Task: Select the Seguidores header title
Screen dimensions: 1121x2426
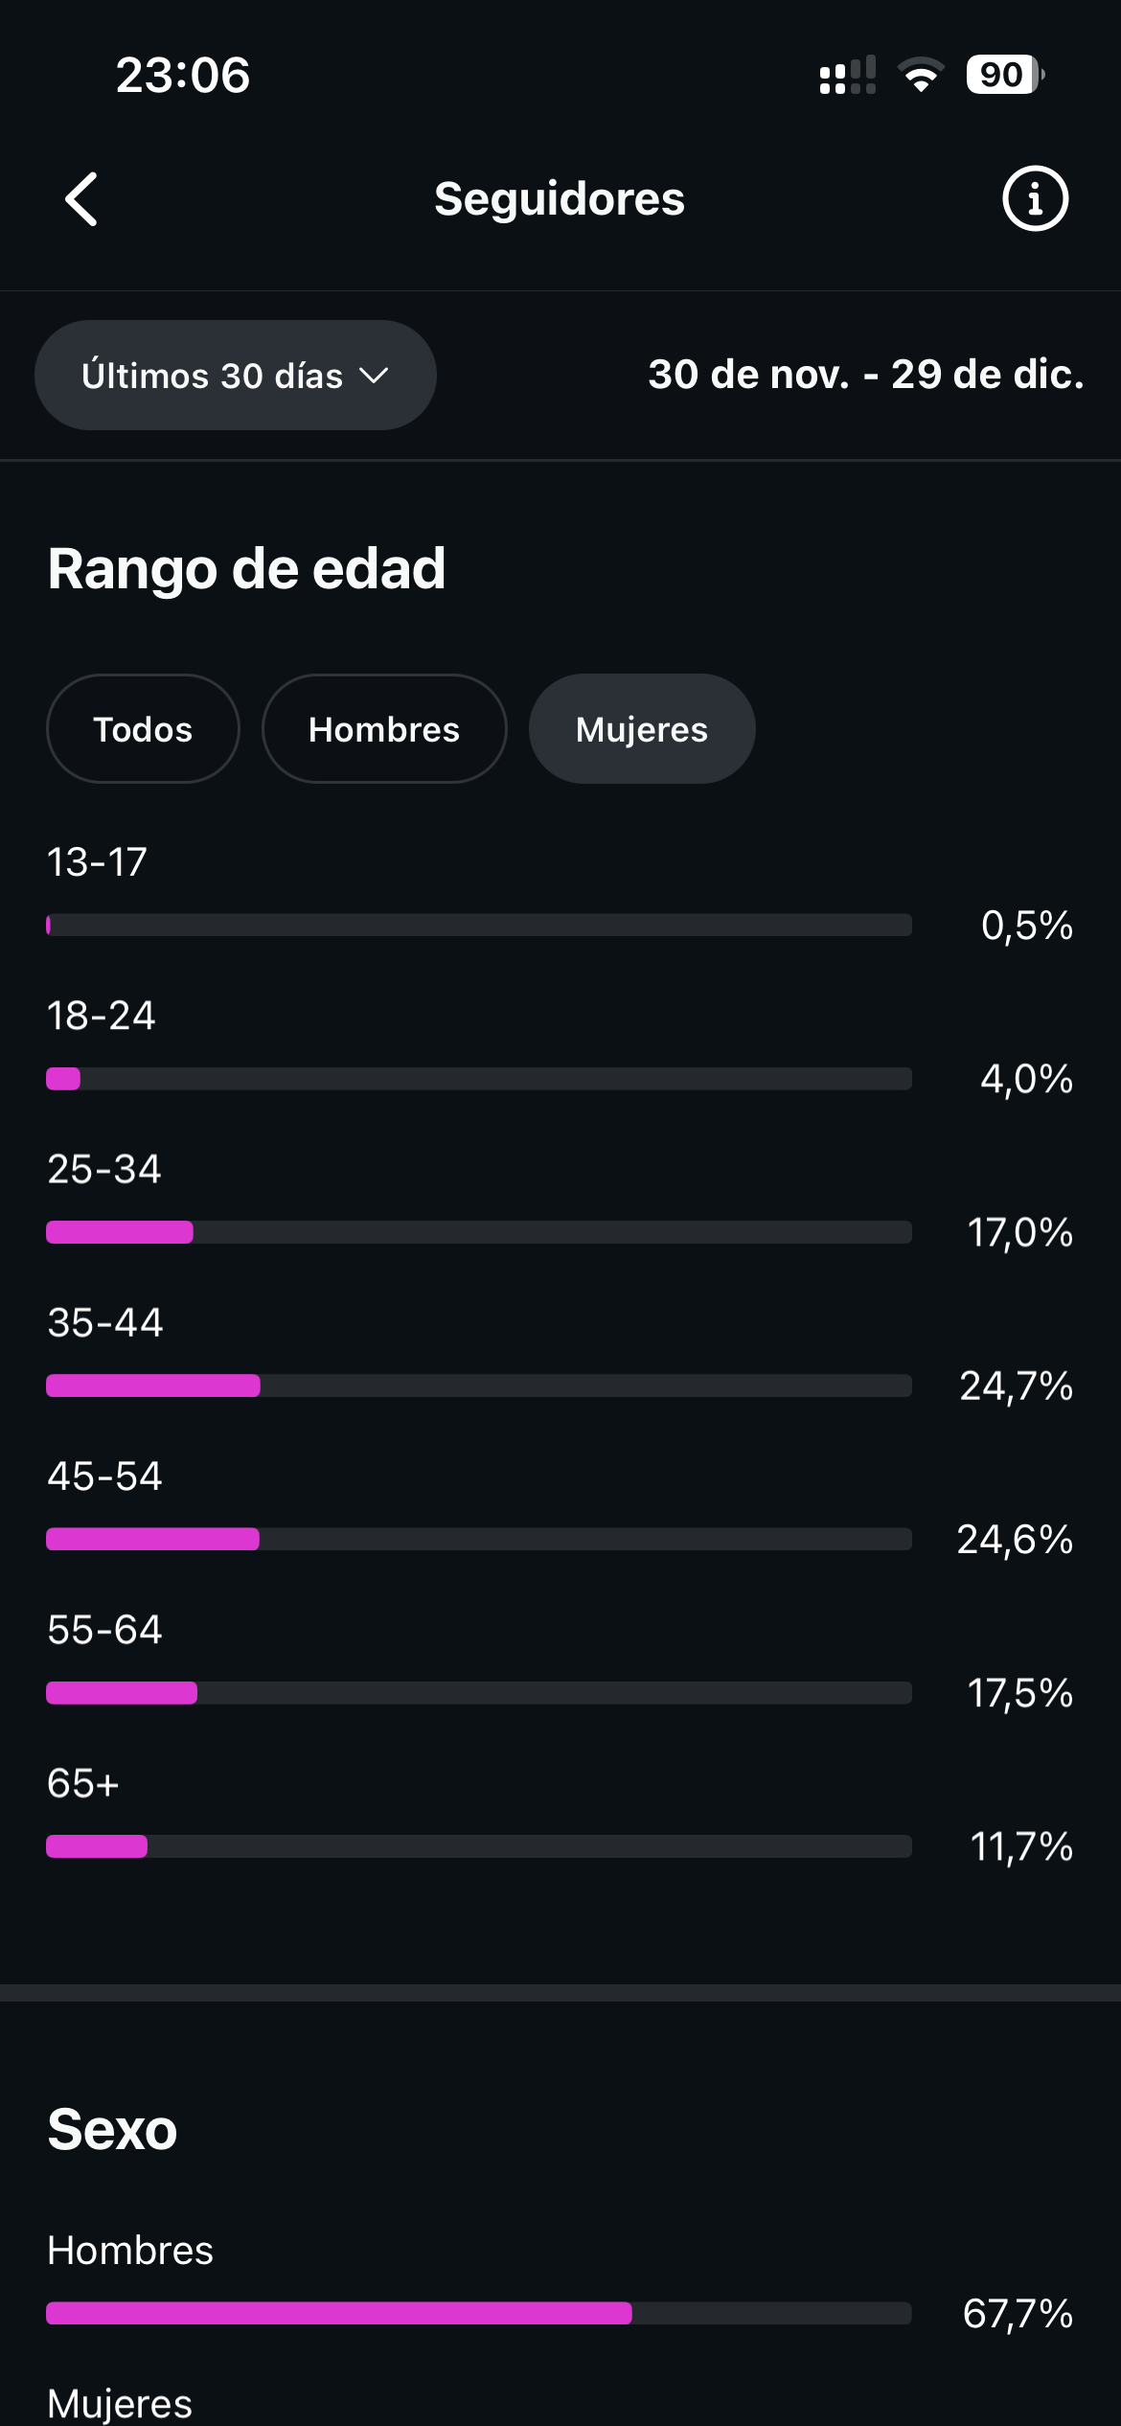Action: [x=560, y=198]
